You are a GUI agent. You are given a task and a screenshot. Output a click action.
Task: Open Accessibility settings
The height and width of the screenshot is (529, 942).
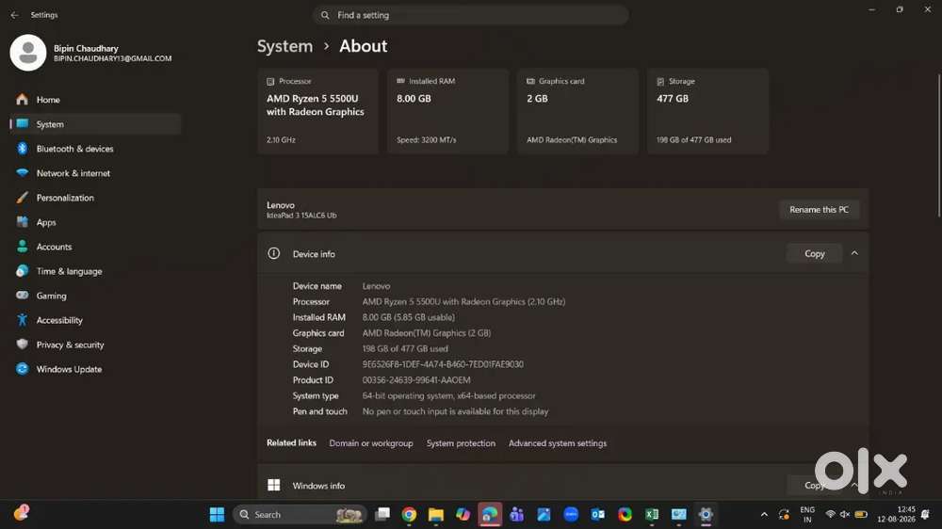pos(95,321)
